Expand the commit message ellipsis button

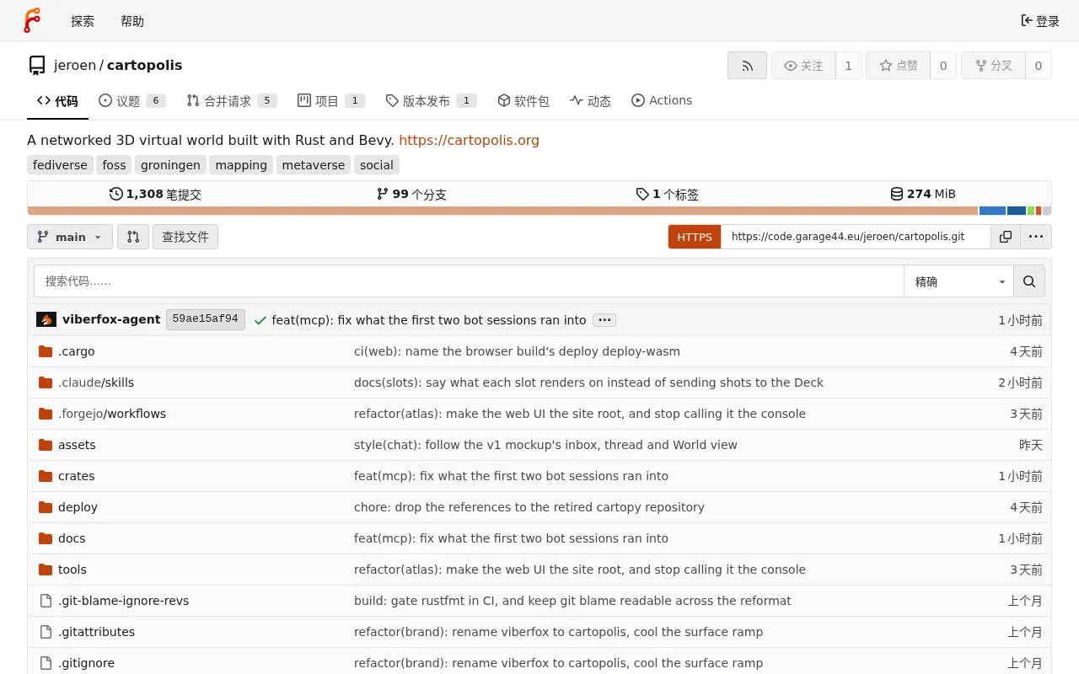(604, 320)
